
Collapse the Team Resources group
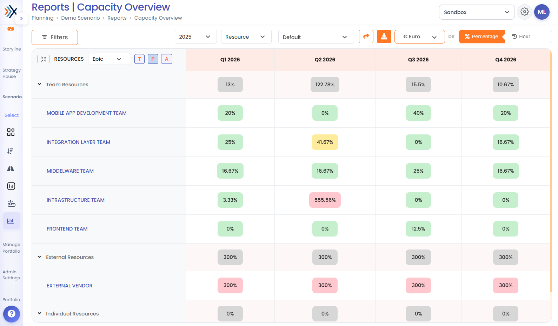point(40,84)
